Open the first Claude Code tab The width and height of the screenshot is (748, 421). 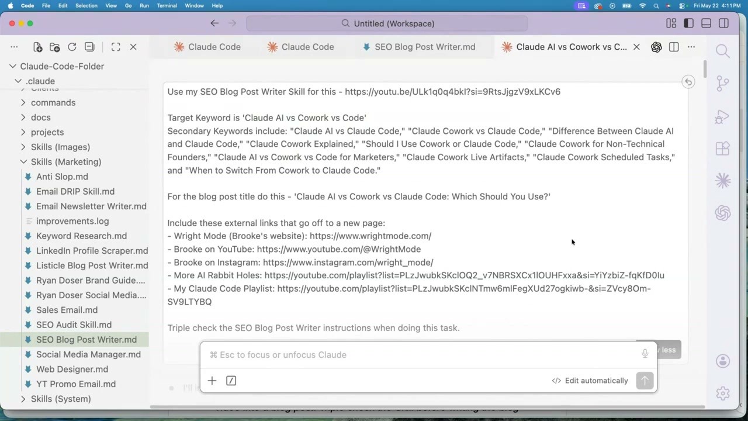207,47
